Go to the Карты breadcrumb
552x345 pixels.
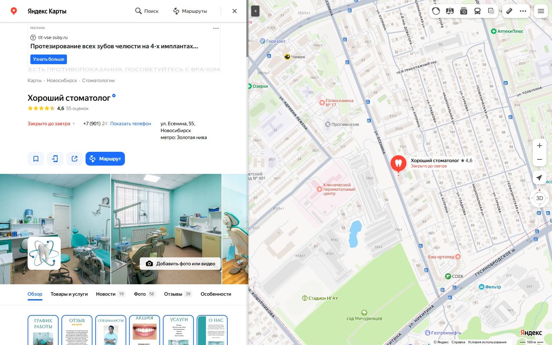pos(34,80)
